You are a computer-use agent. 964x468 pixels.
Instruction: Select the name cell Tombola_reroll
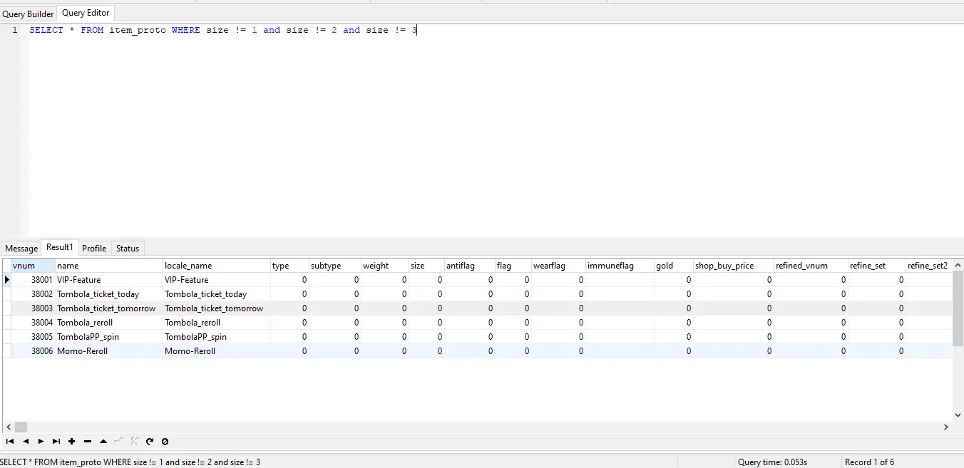point(109,323)
